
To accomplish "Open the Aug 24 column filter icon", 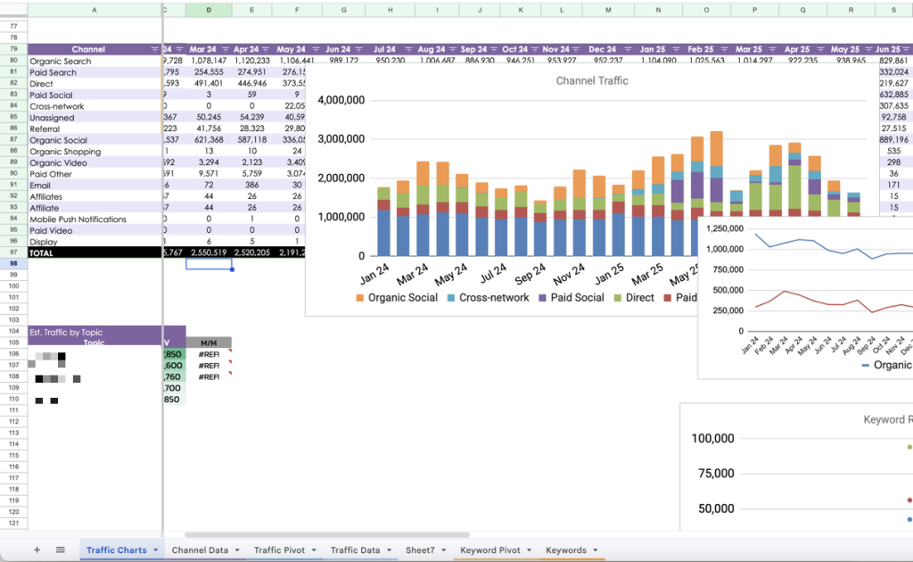I will pyautogui.click(x=451, y=50).
